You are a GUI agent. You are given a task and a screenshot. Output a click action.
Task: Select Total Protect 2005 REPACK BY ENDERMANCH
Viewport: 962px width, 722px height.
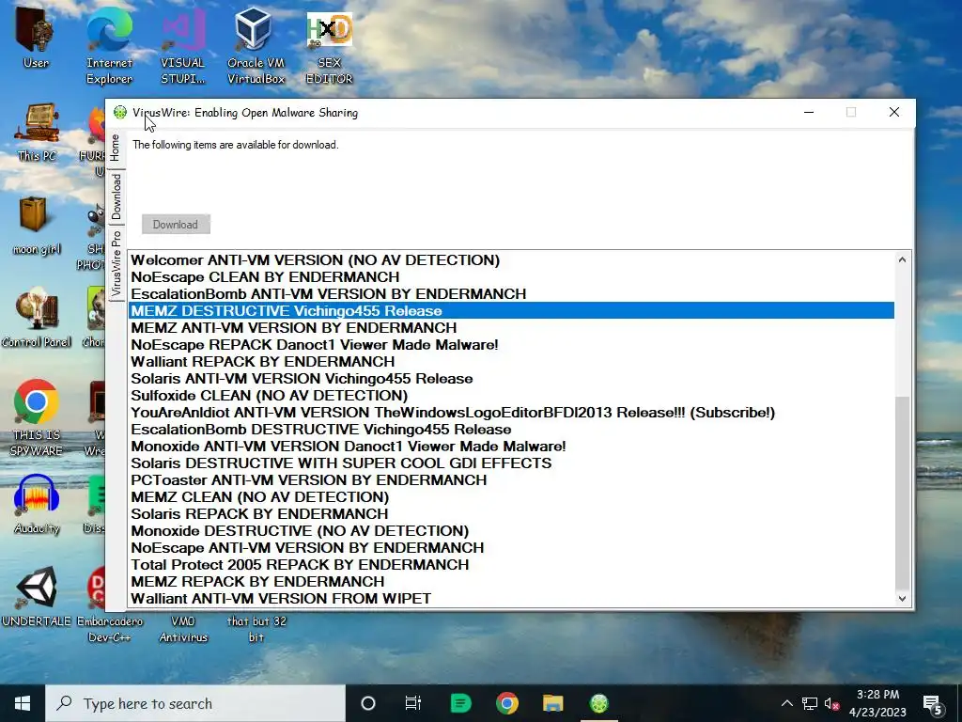(511, 564)
